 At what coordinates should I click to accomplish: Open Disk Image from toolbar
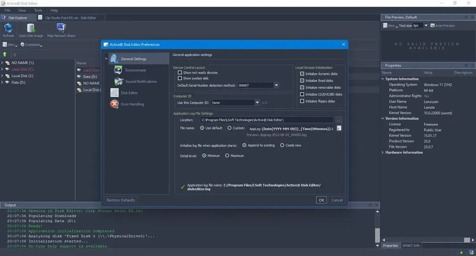click(x=31, y=28)
